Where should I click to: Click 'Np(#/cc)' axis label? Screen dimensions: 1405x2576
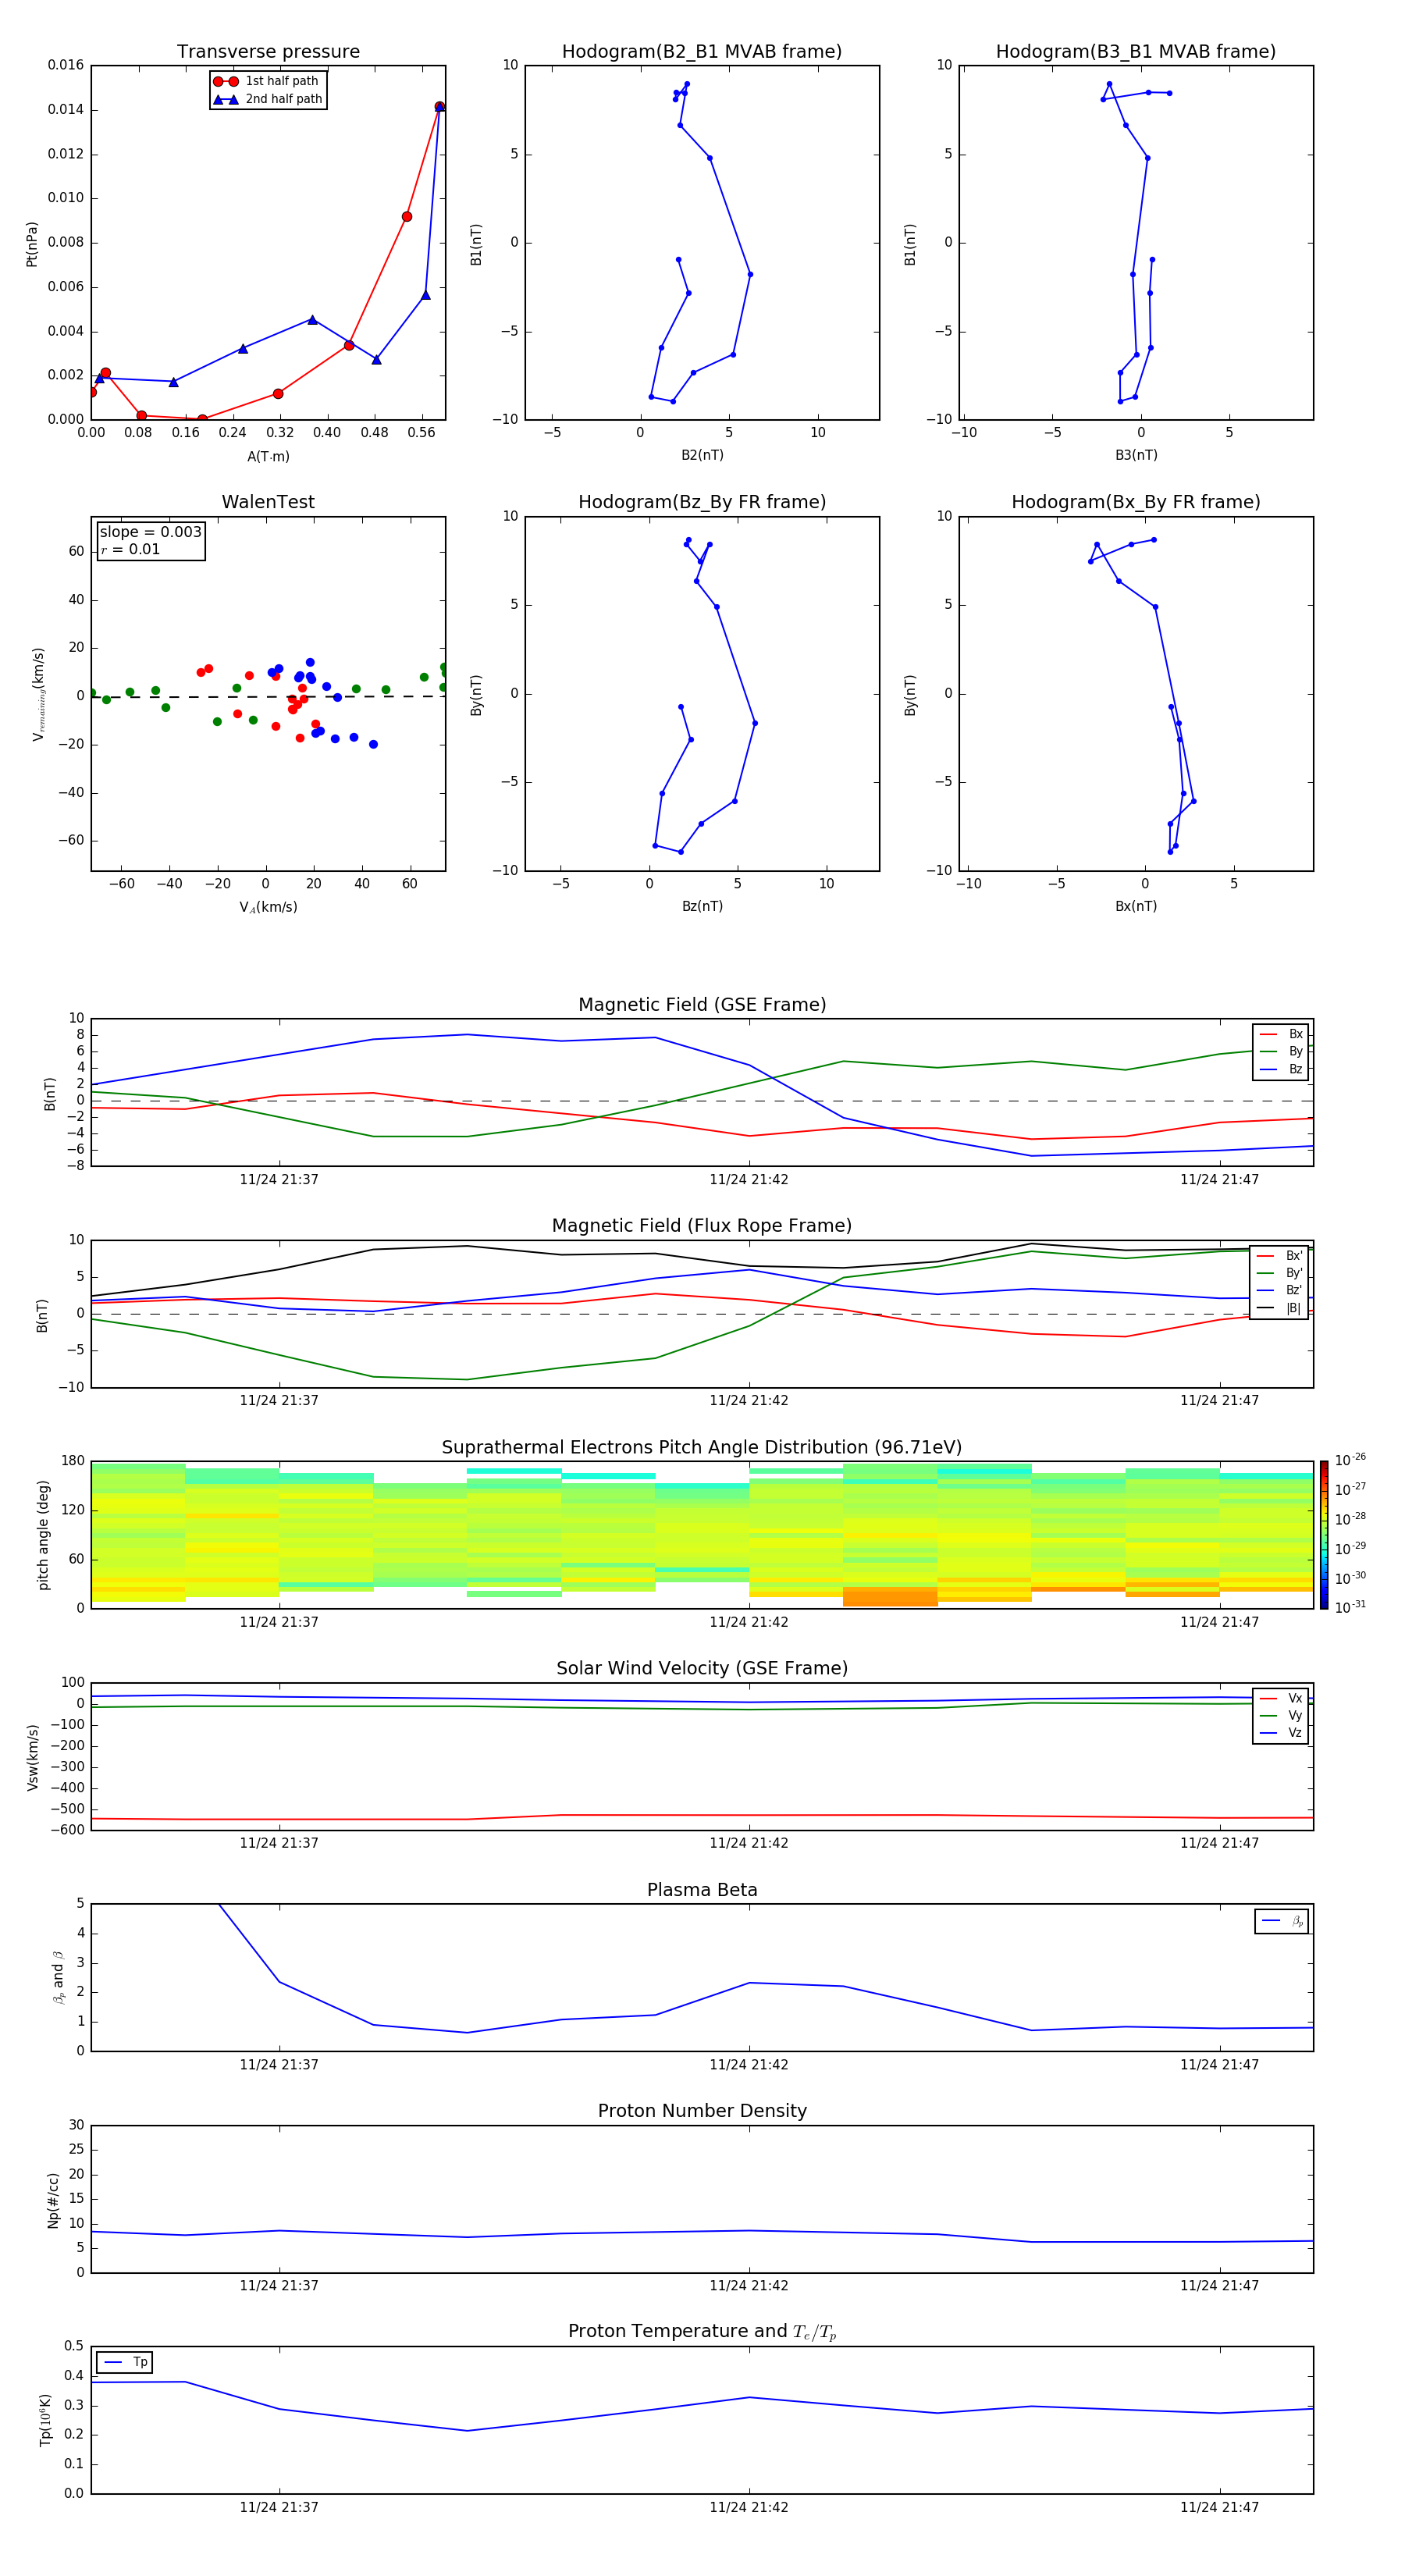click(x=53, y=2200)
